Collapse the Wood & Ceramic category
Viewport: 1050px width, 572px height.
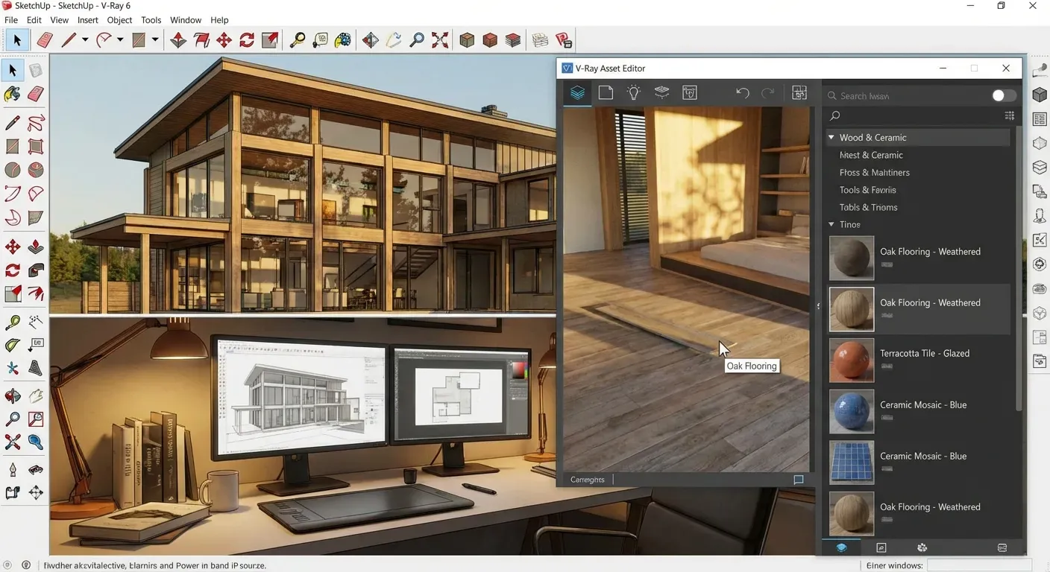pos(831,137)
